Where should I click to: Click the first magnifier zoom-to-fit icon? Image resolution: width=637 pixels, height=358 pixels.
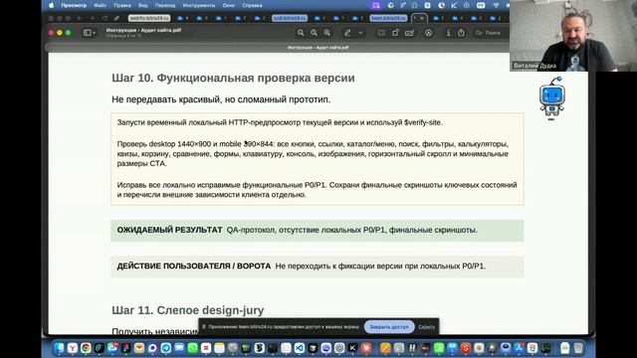(301, 33)
